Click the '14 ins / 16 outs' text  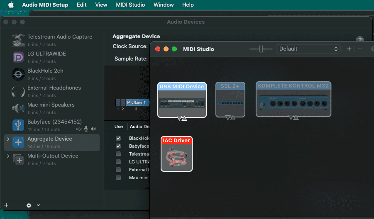pyautogui.click(x=44, y=146)
